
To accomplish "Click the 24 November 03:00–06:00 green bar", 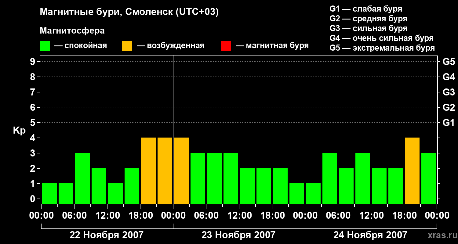I will 330,178.
